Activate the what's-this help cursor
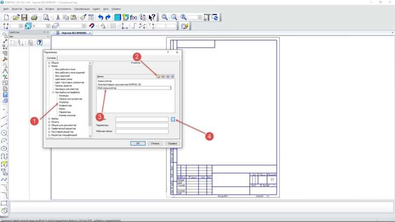395x222 pixels. [x=152, y=18]
